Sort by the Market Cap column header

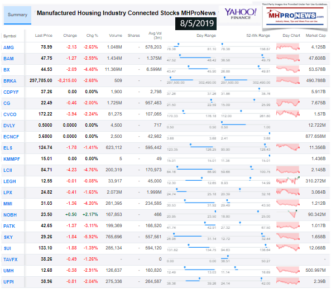click(x=316, y=36)
